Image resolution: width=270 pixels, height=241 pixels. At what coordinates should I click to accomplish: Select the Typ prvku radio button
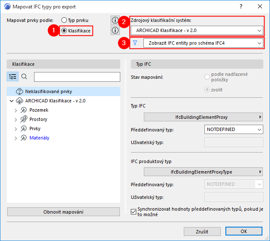pyautogui.click(x=64, y=20)
